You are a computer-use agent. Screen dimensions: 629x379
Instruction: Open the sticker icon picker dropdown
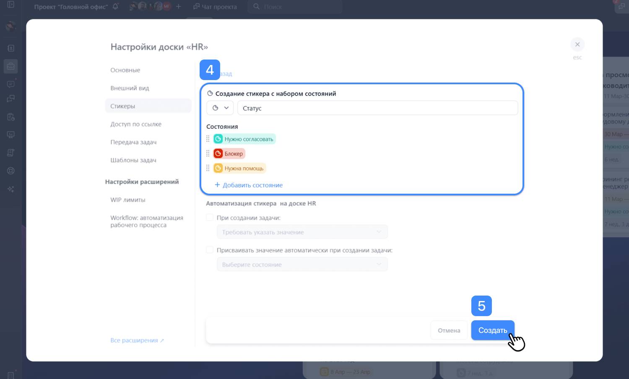[220, 108]
